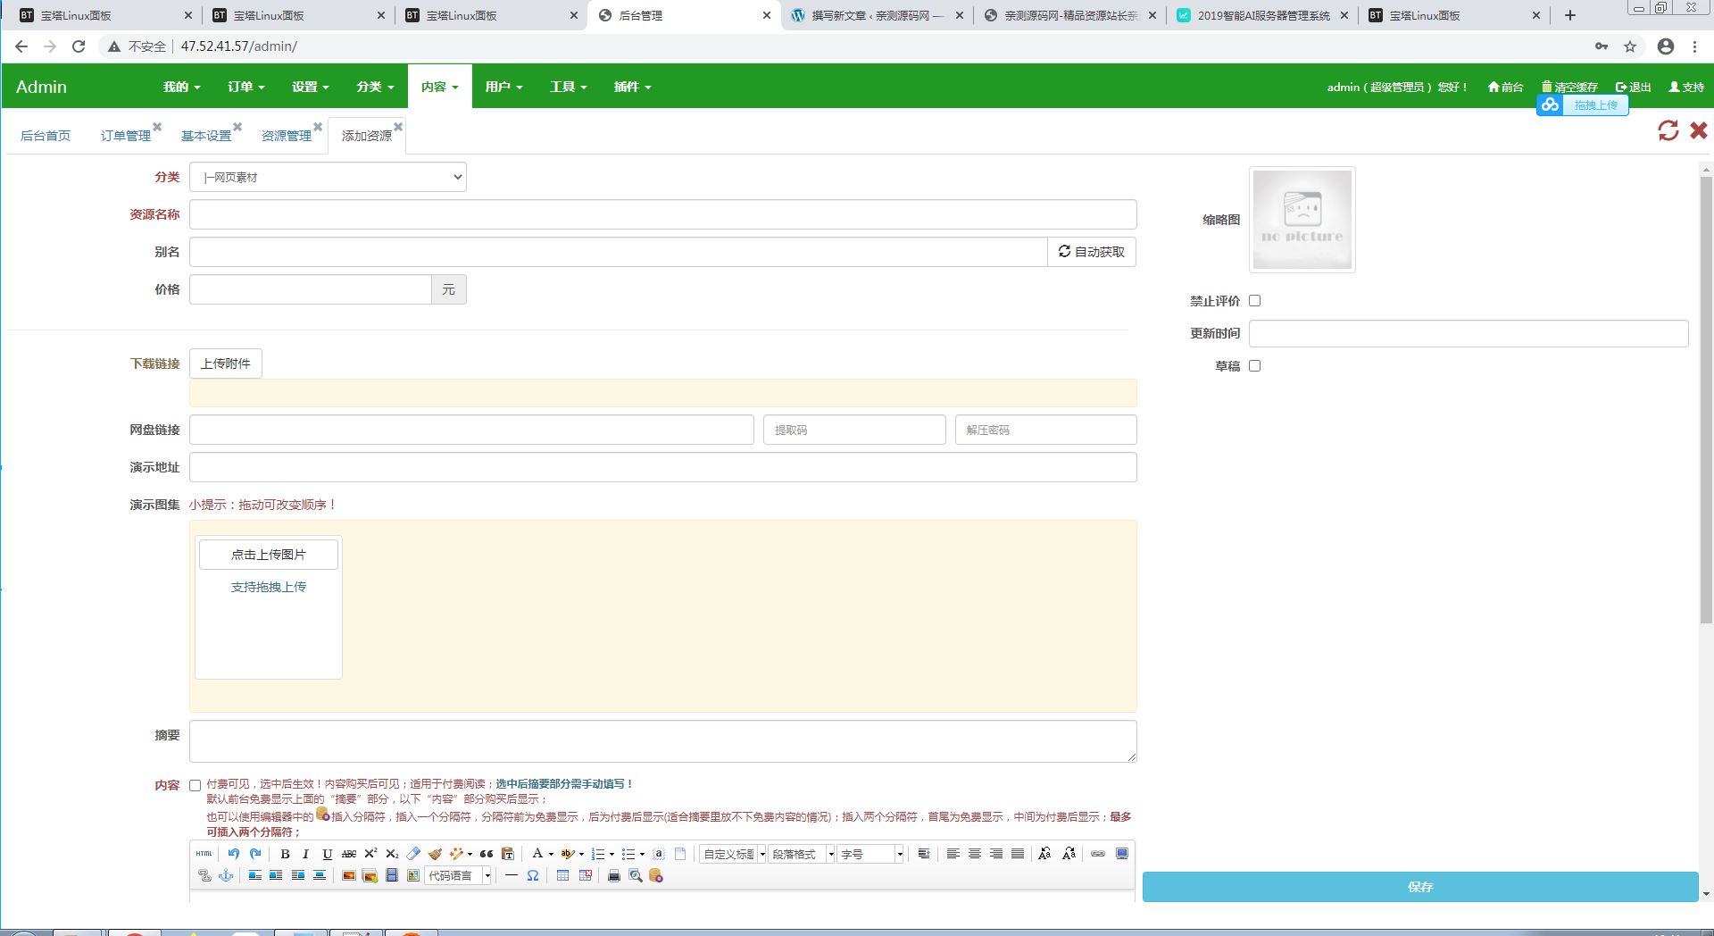Click the 更新时间 input field

[x=1469, y=333]
